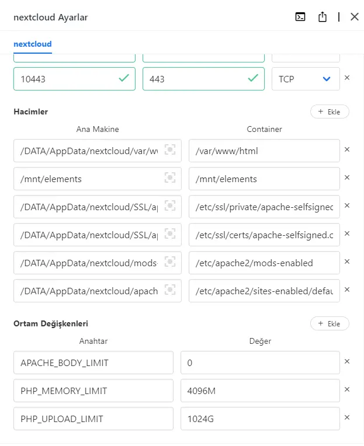Edit the PHP_MEMORY_LIMIT key field
364x446 pixels.
coord(93,391)
